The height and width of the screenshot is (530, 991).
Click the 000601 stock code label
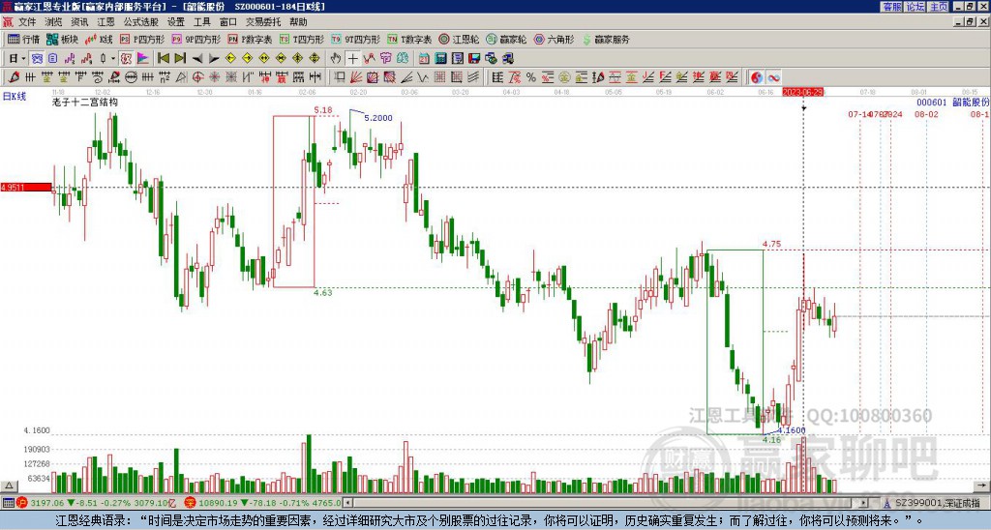click(x=932, y=102)
